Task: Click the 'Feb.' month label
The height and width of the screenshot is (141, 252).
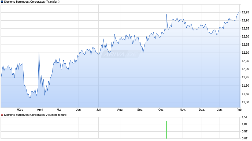Action: point(239,110)
